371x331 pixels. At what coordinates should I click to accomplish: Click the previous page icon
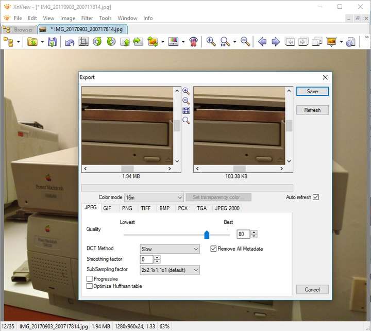click(290, 42)
